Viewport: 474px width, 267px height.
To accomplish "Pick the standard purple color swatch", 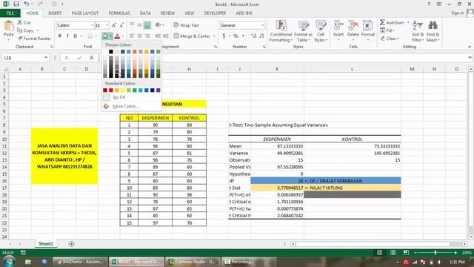I will pyautogui.click(x=158, y=90).
